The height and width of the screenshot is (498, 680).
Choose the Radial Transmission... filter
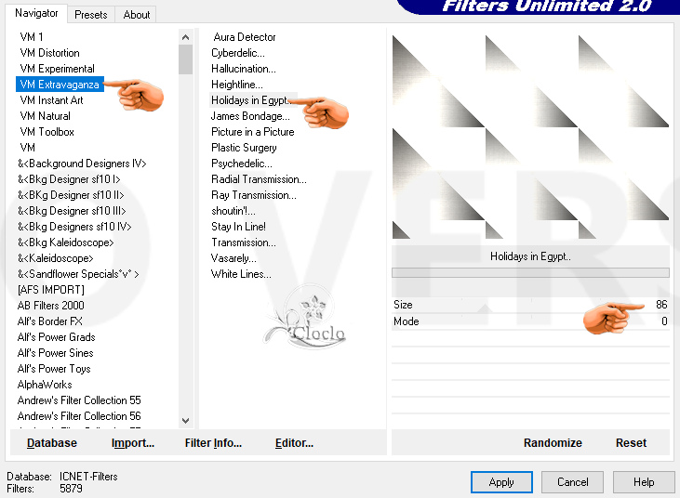[x=259, y=179]
